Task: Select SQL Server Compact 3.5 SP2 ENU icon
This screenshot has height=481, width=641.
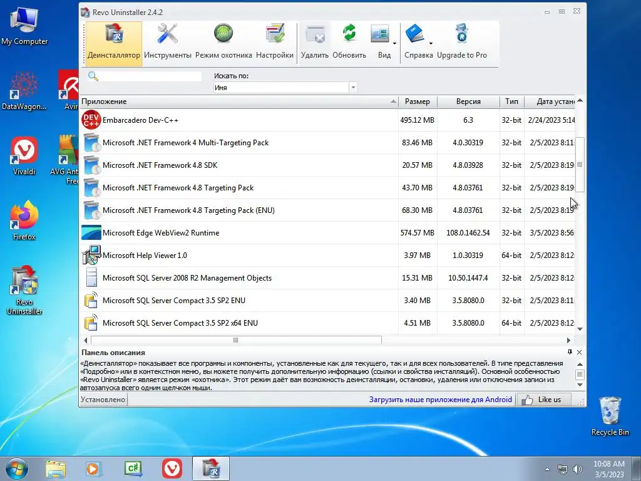Action: coord(91,300)
